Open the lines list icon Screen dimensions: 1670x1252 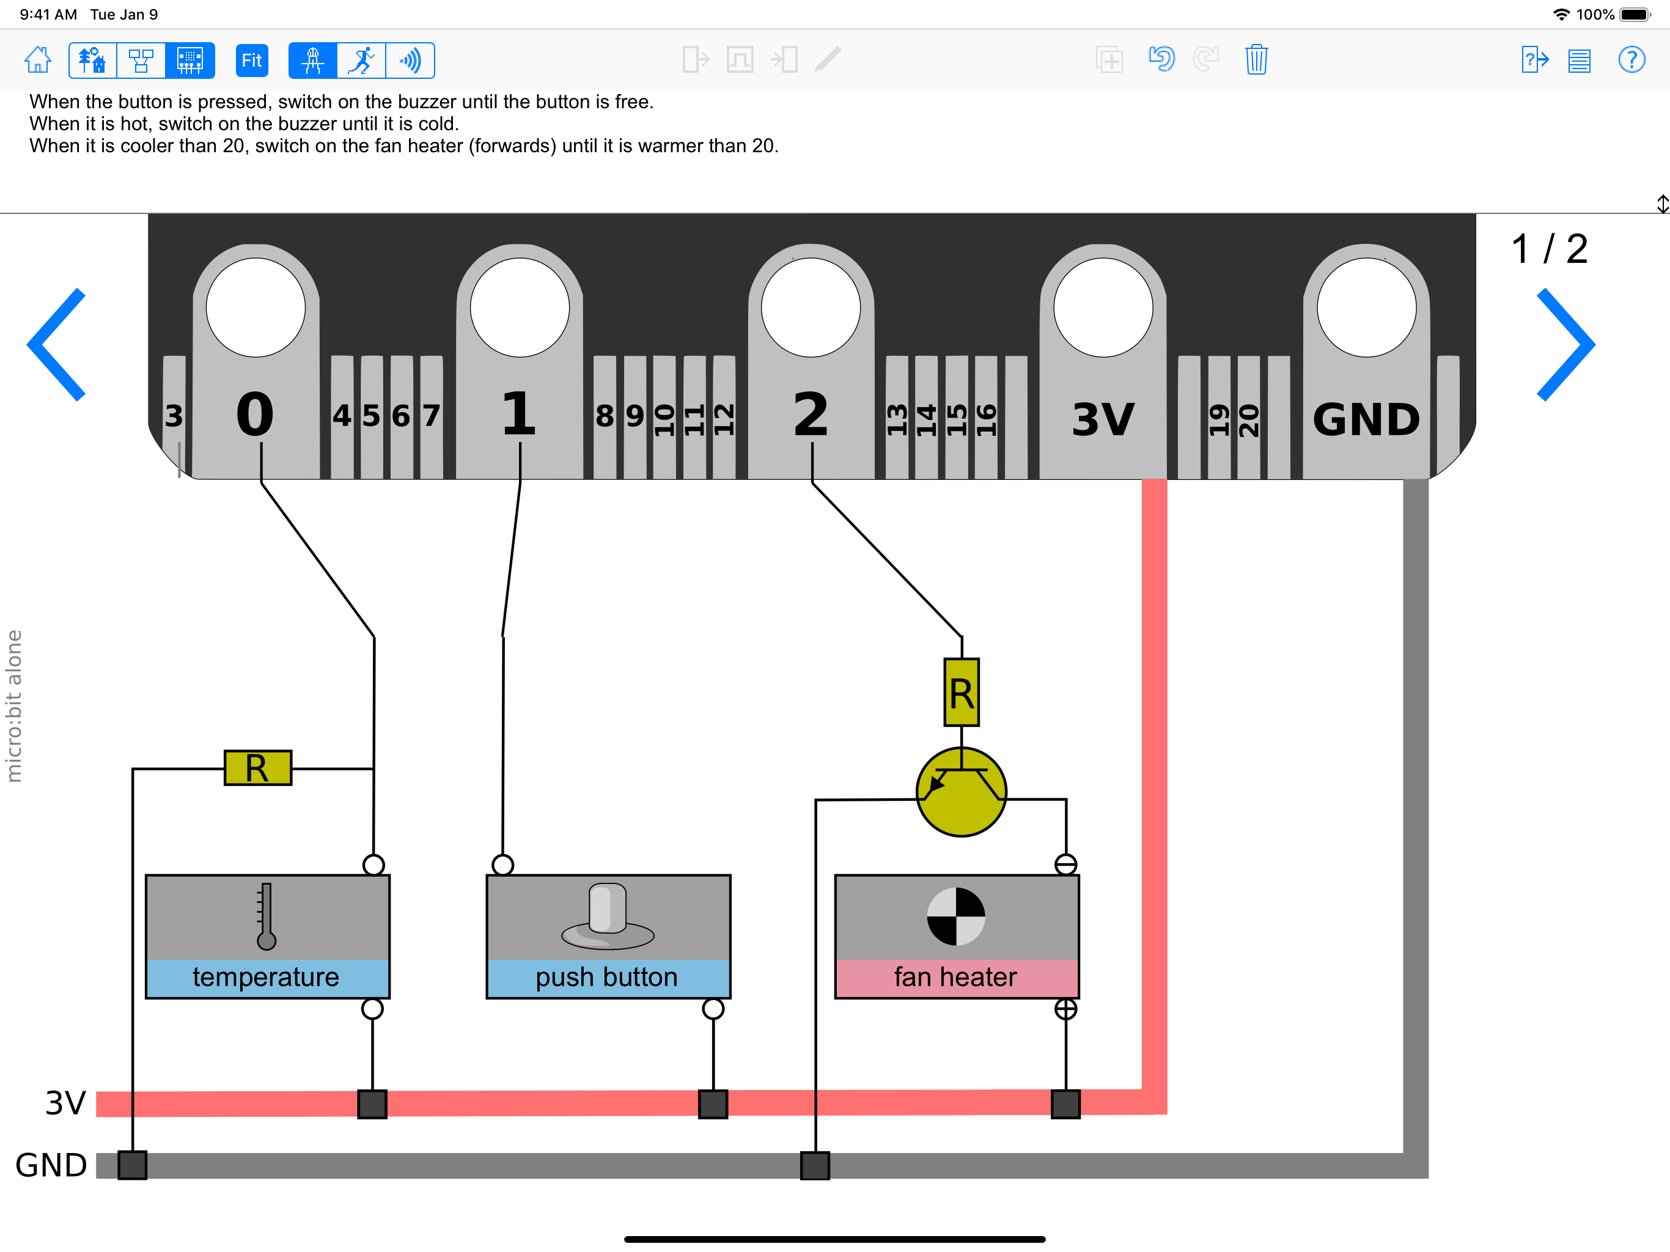(x=1580, y=61)
